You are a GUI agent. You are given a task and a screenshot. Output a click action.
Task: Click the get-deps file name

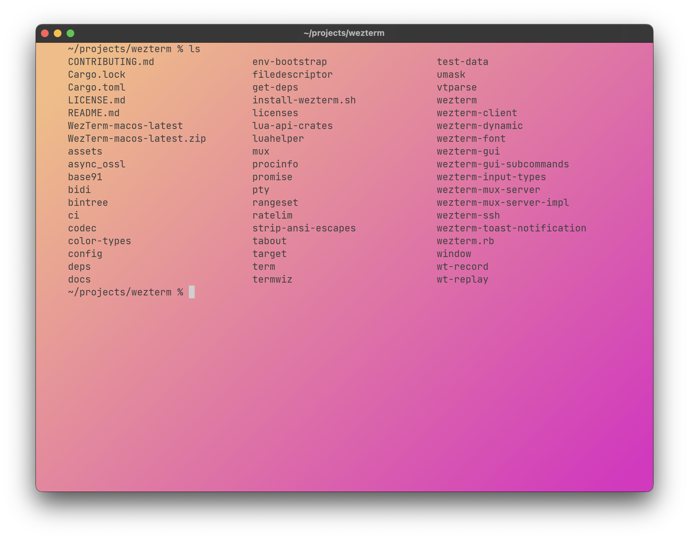[275, 87]
